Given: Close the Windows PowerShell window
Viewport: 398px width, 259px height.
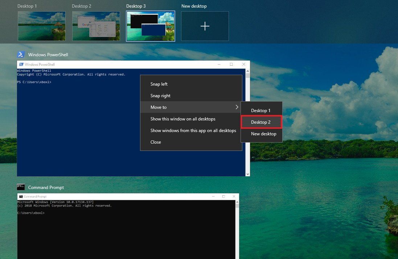Looking at the screenshot, I should point(244,65).
